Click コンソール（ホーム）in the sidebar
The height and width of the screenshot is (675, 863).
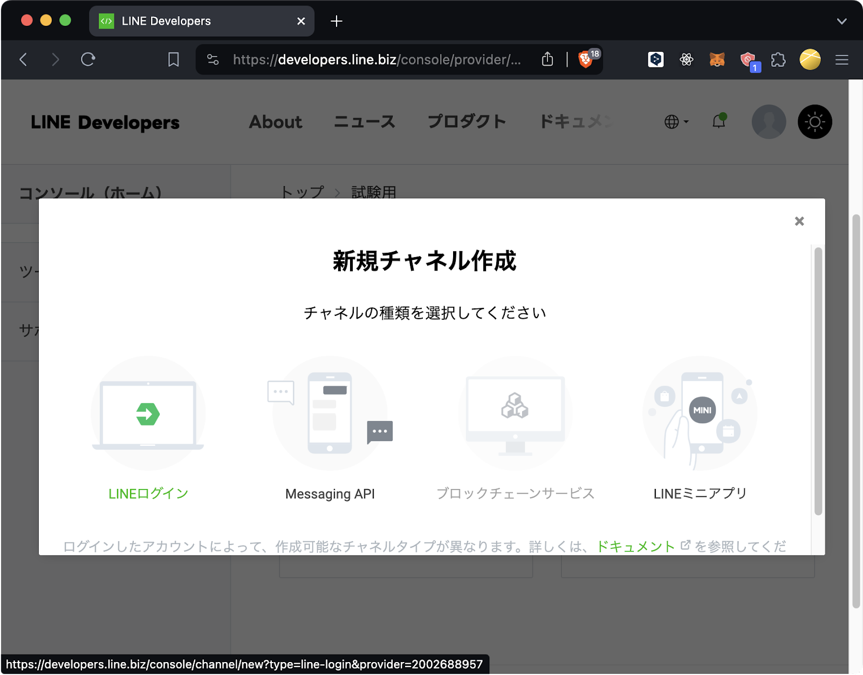tap(91, 192)
